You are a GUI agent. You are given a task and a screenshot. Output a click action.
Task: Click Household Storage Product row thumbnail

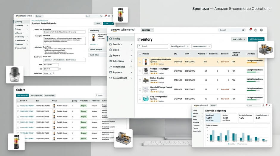pos(146,89)
